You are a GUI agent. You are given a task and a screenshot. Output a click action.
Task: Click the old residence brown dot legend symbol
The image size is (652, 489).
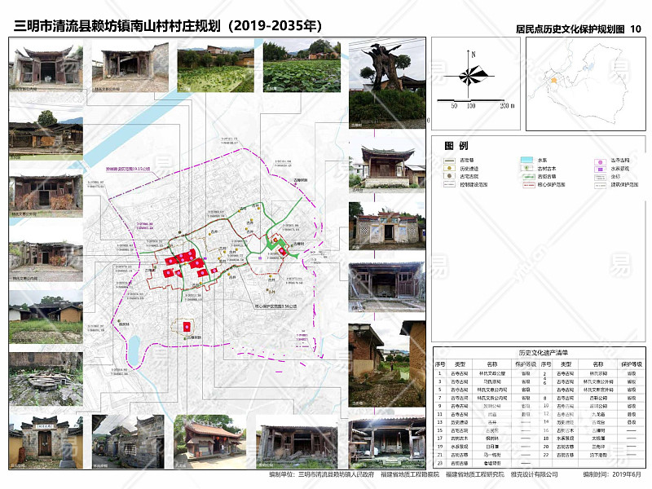coord(449,176)
